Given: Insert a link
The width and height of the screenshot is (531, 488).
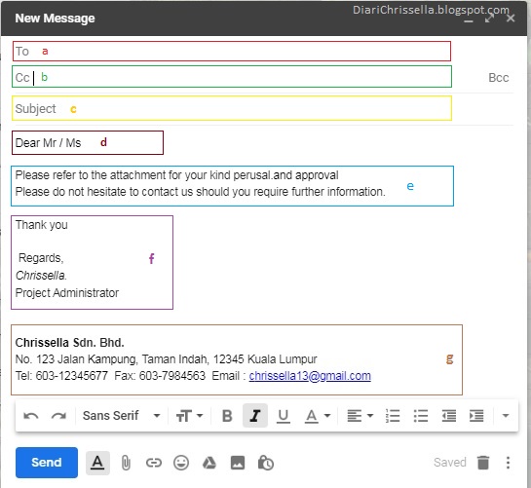Looking at the screenshot, I should coord(154,463).
